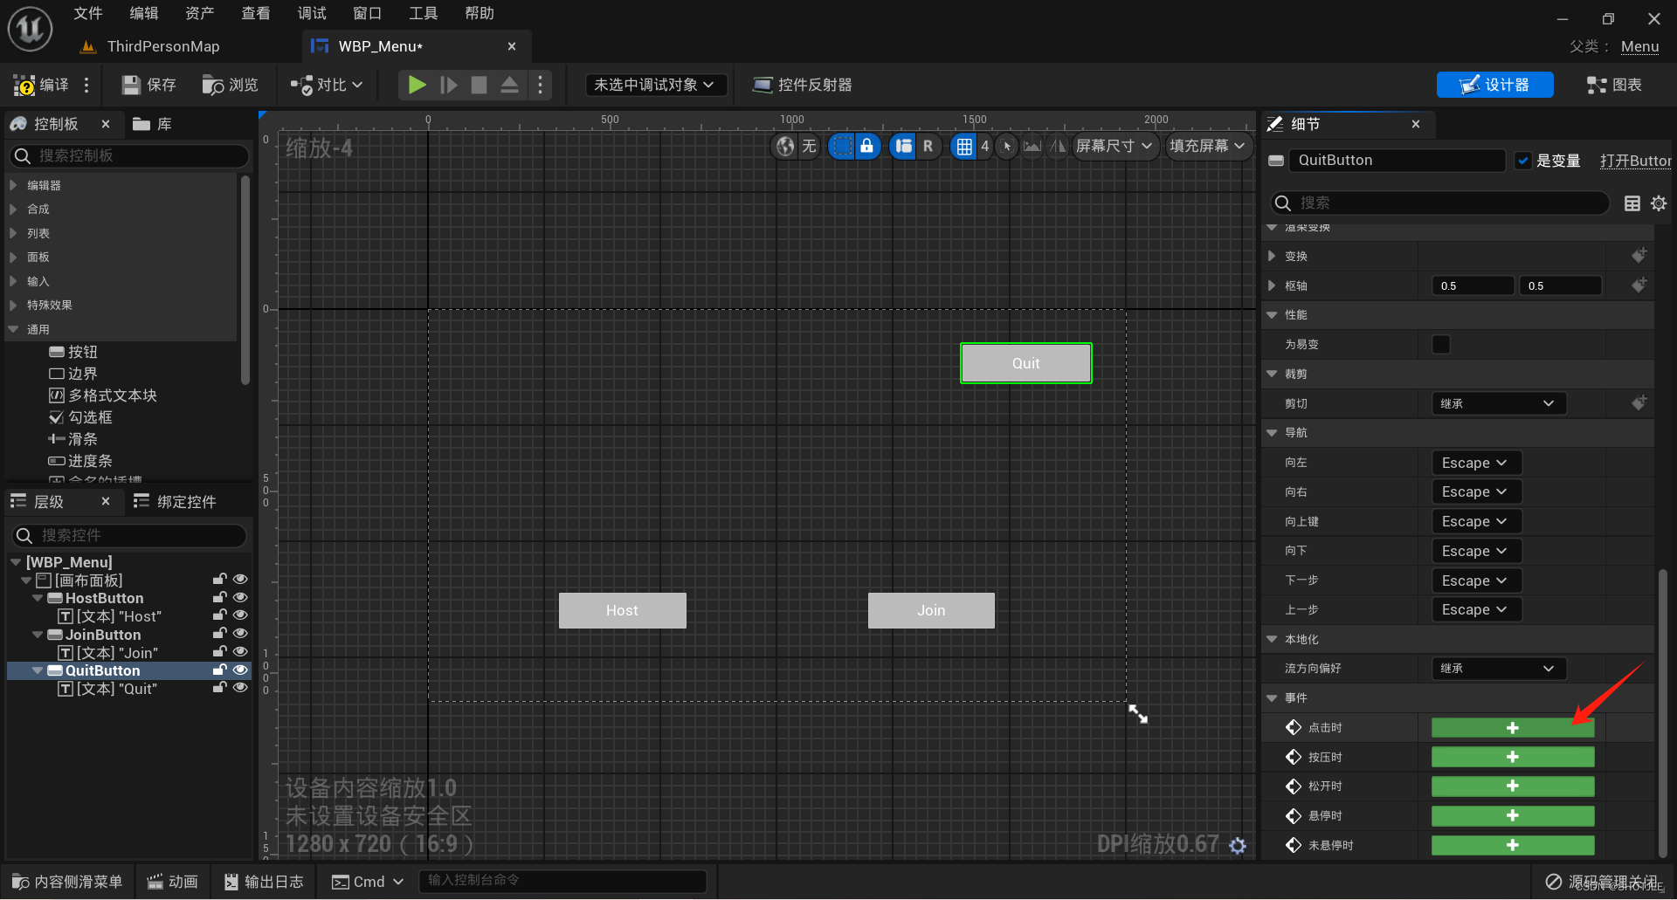Click the Eject button in toolbar
1677x900 pixels.
pyautogui.click(x=510, y=85)
